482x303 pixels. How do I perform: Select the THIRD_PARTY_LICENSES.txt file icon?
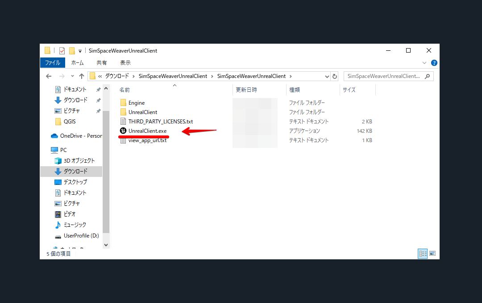(123, 121)
